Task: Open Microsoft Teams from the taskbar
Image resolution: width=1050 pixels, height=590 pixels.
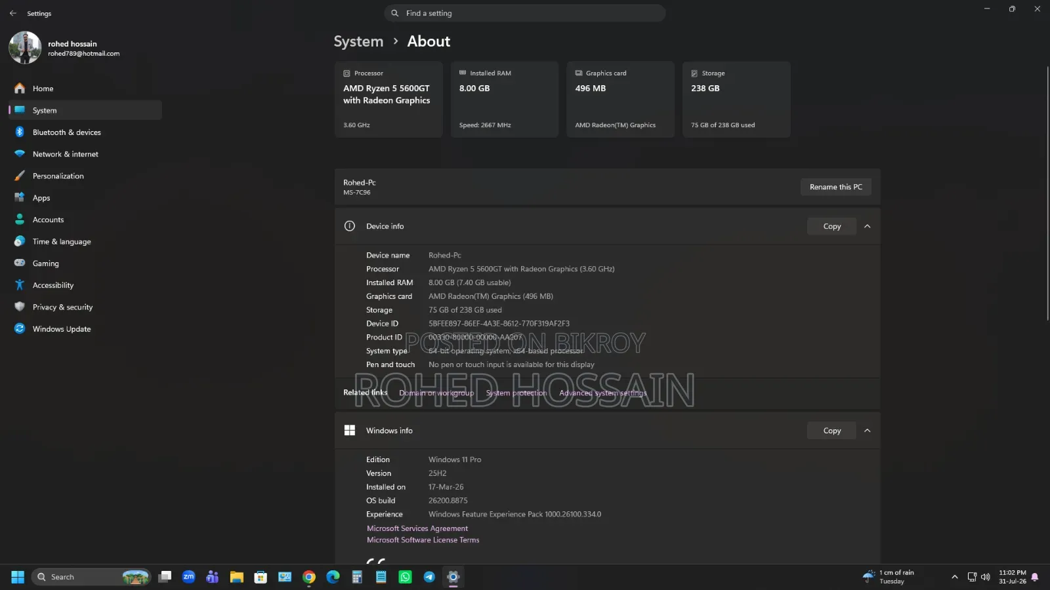Action: pyautogui.click(x=213, y=577)
